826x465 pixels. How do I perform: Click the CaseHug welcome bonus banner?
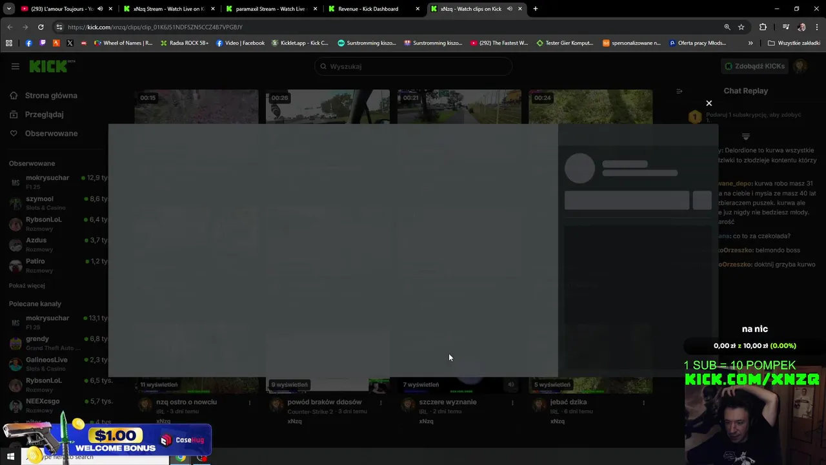pos(106,439)
